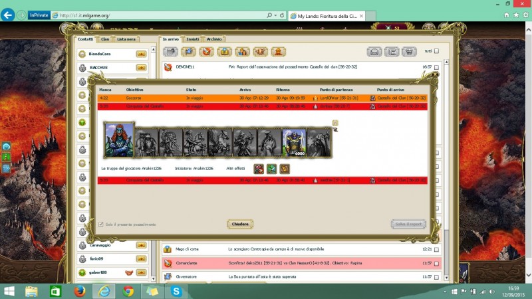Click the open envelope mark-as-read icon

(375, 51)
